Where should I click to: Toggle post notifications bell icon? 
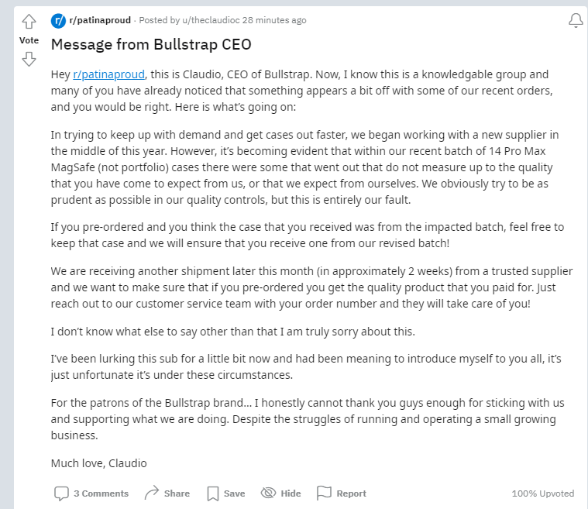(576, 21)
